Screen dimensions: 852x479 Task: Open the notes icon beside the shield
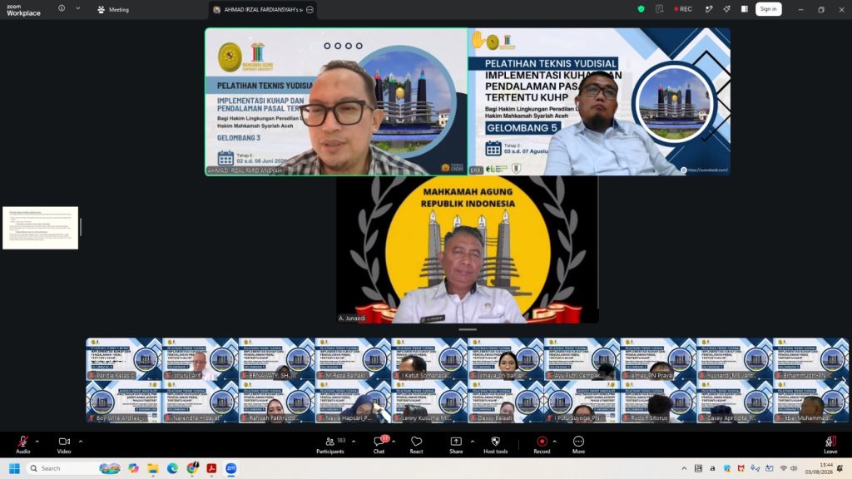click(x=659, y=9)
